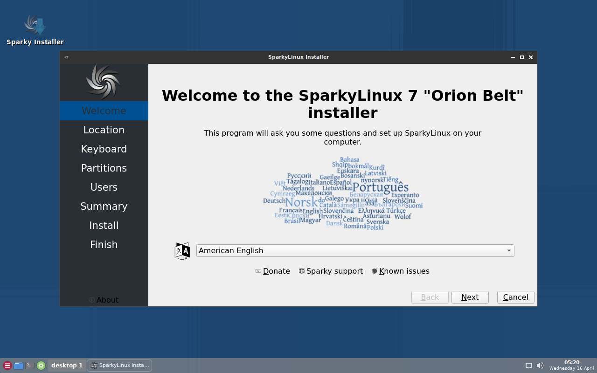The width and height of the screenshot is (597, 373).
Task: Select the Install step in sidebar
Action: tap(104, 226)
